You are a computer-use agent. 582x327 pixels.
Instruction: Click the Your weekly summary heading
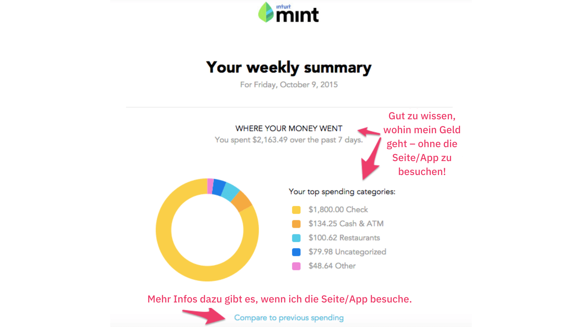click(289, 67)
